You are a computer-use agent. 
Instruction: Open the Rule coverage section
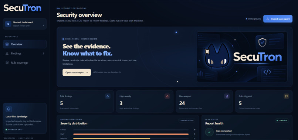[x=25, y=63]
